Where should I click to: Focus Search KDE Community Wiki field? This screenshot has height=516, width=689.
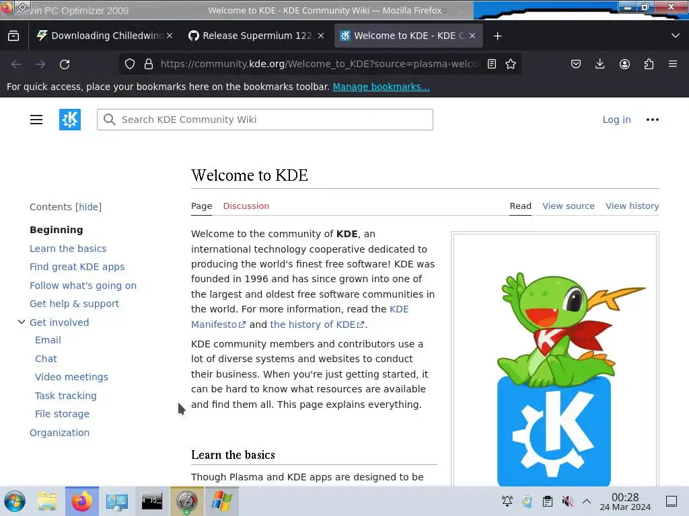pos(265,120)
